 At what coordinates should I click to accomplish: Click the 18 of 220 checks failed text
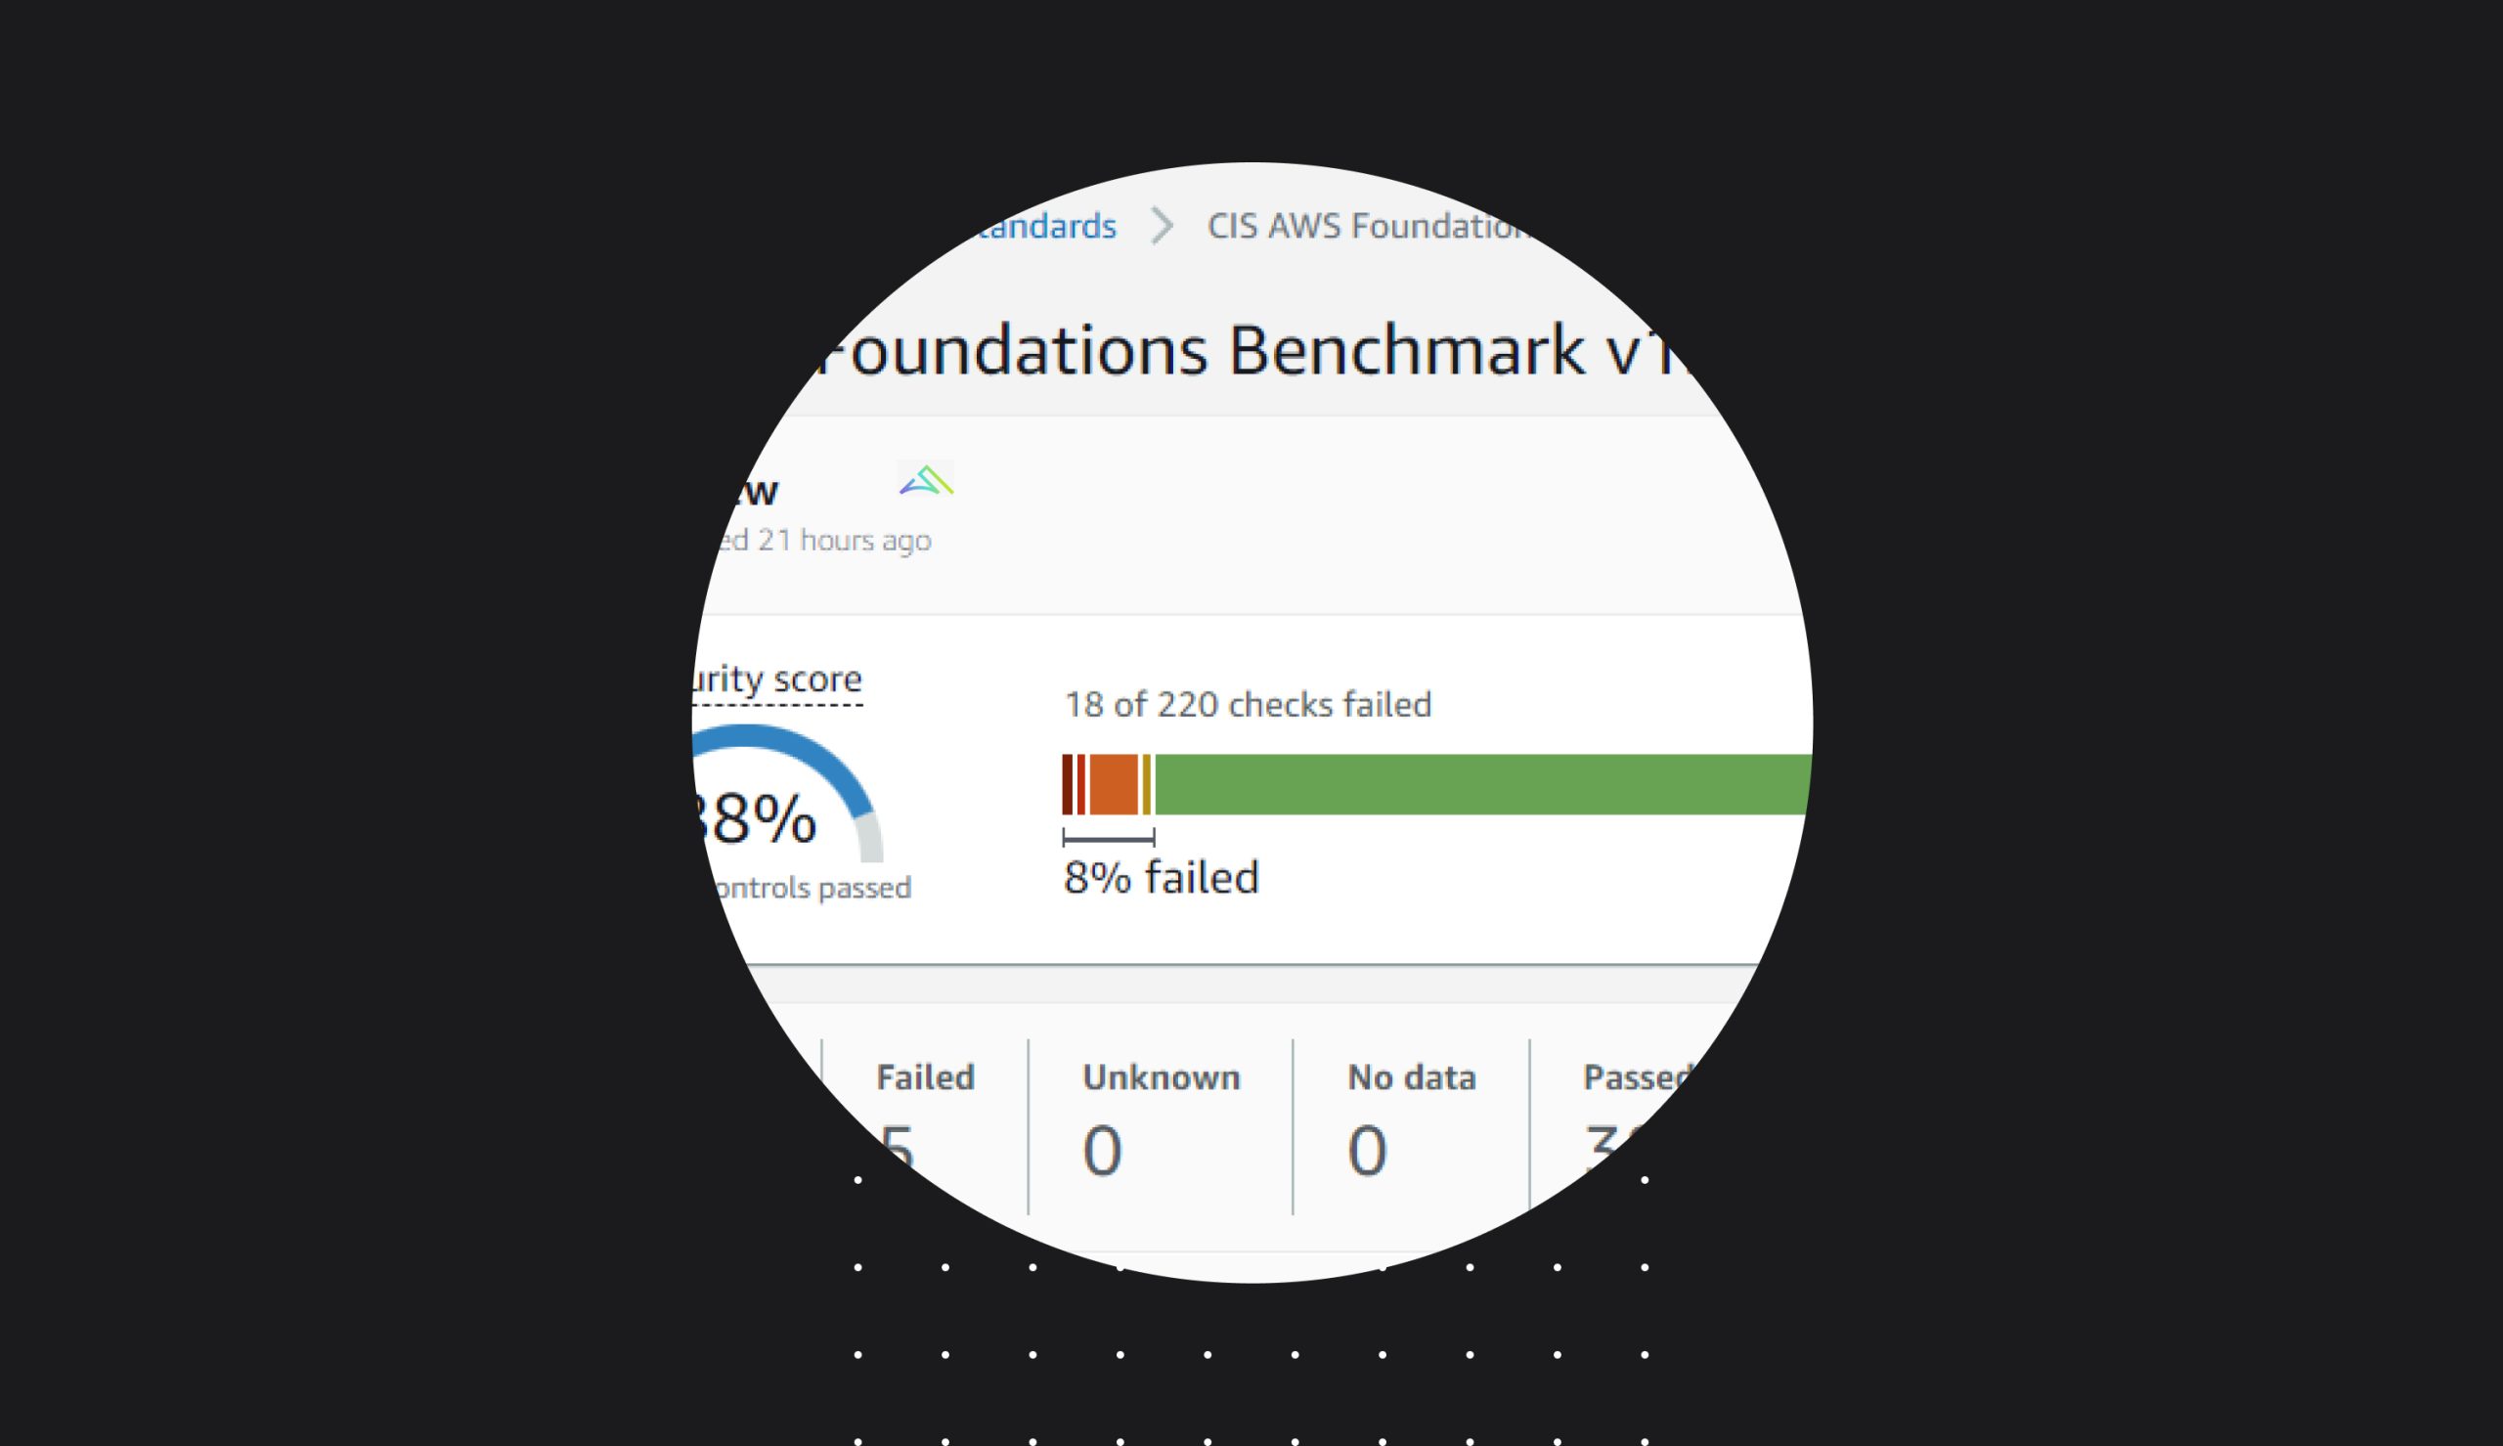pos(1248,705)
